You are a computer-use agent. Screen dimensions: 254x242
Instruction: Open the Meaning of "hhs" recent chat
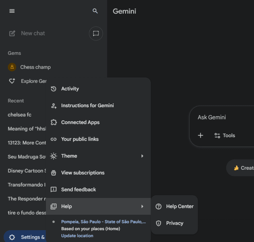(27, 129)
